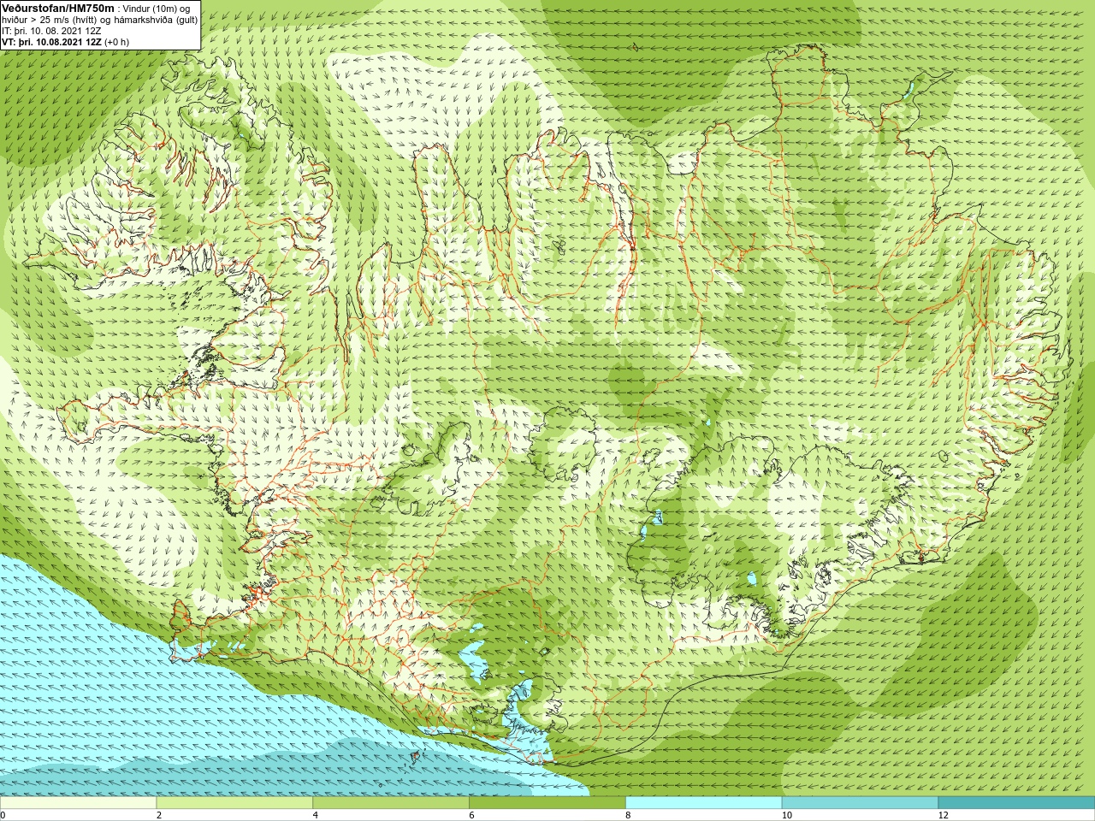
Task: Click the legend value '6'
Action: click(x=471, y=815)
